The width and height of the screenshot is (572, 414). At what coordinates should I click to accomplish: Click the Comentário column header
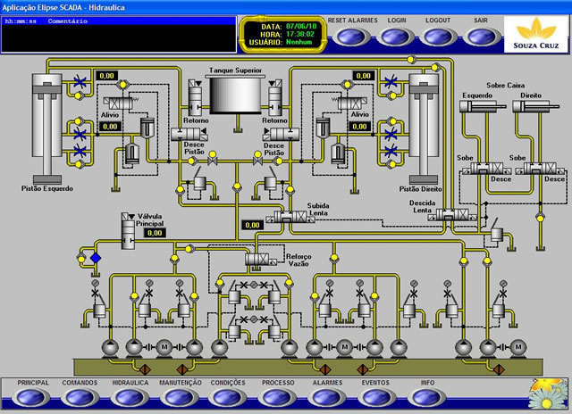[x=68, y=21]
